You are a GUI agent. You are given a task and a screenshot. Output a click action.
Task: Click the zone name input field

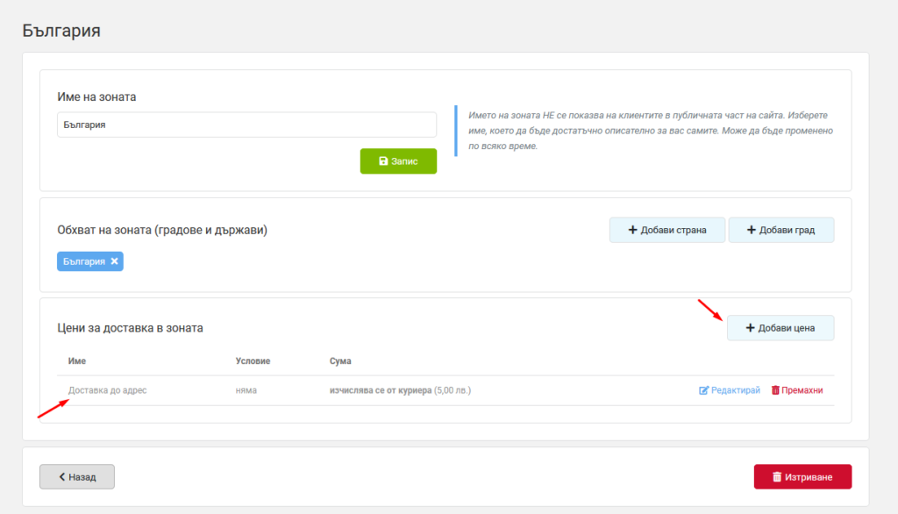pos(246,125)
